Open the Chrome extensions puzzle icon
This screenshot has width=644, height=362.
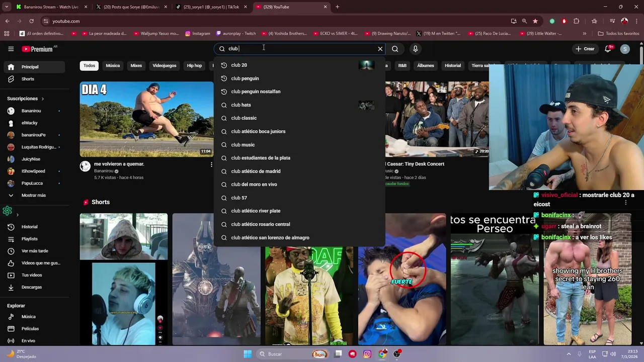point(577,21)
